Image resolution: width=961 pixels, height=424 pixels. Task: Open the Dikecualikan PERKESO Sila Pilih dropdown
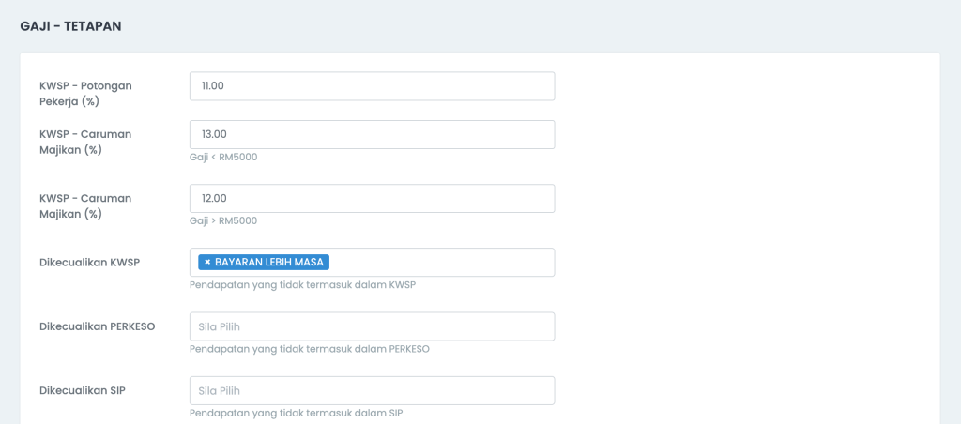[372, 326]
